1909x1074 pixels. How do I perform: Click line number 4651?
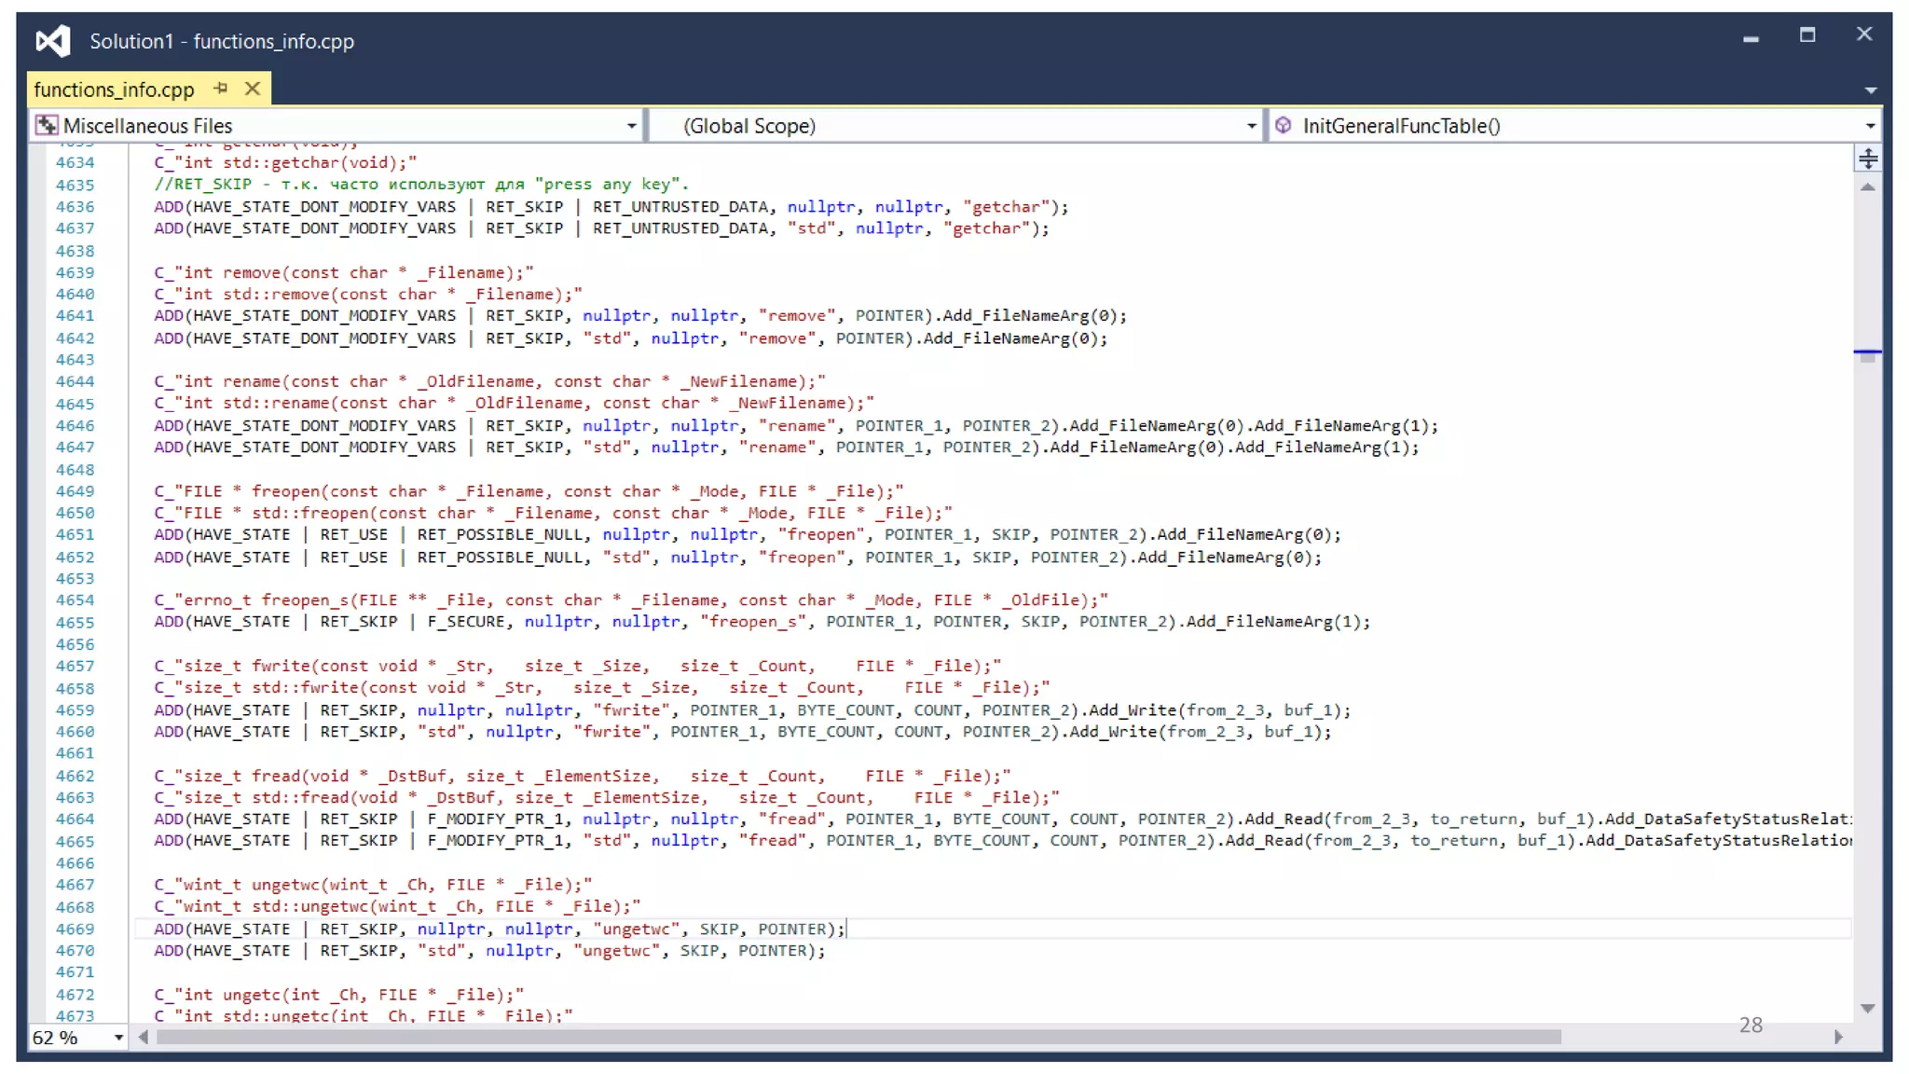(x=75, y=535)
